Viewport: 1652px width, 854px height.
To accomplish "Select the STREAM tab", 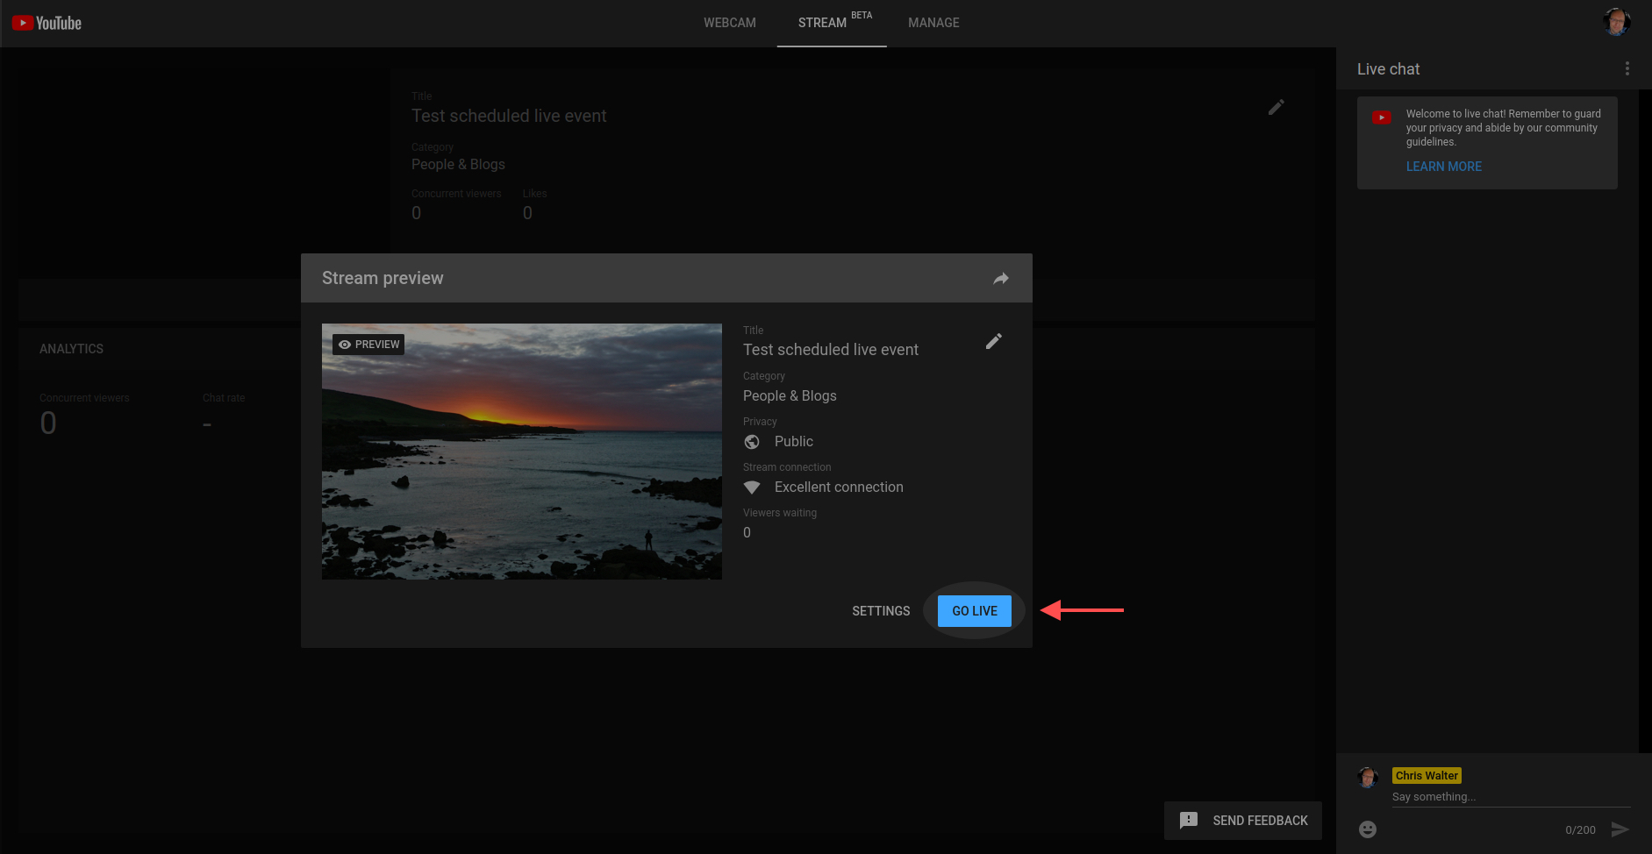I will click(822, 23).
